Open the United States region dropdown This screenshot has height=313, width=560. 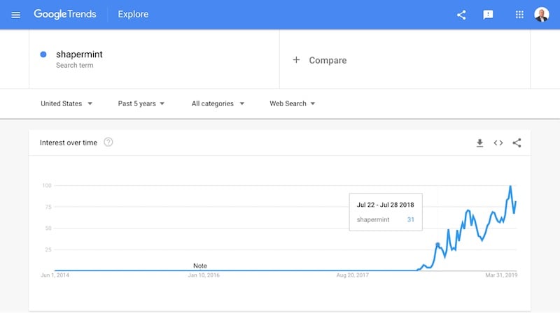(66, 103)
